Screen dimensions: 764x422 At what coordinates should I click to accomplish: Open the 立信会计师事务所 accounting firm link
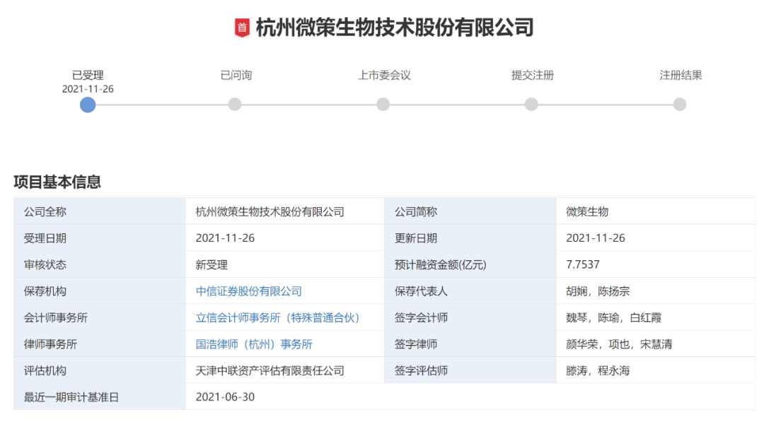pos(278,318)
